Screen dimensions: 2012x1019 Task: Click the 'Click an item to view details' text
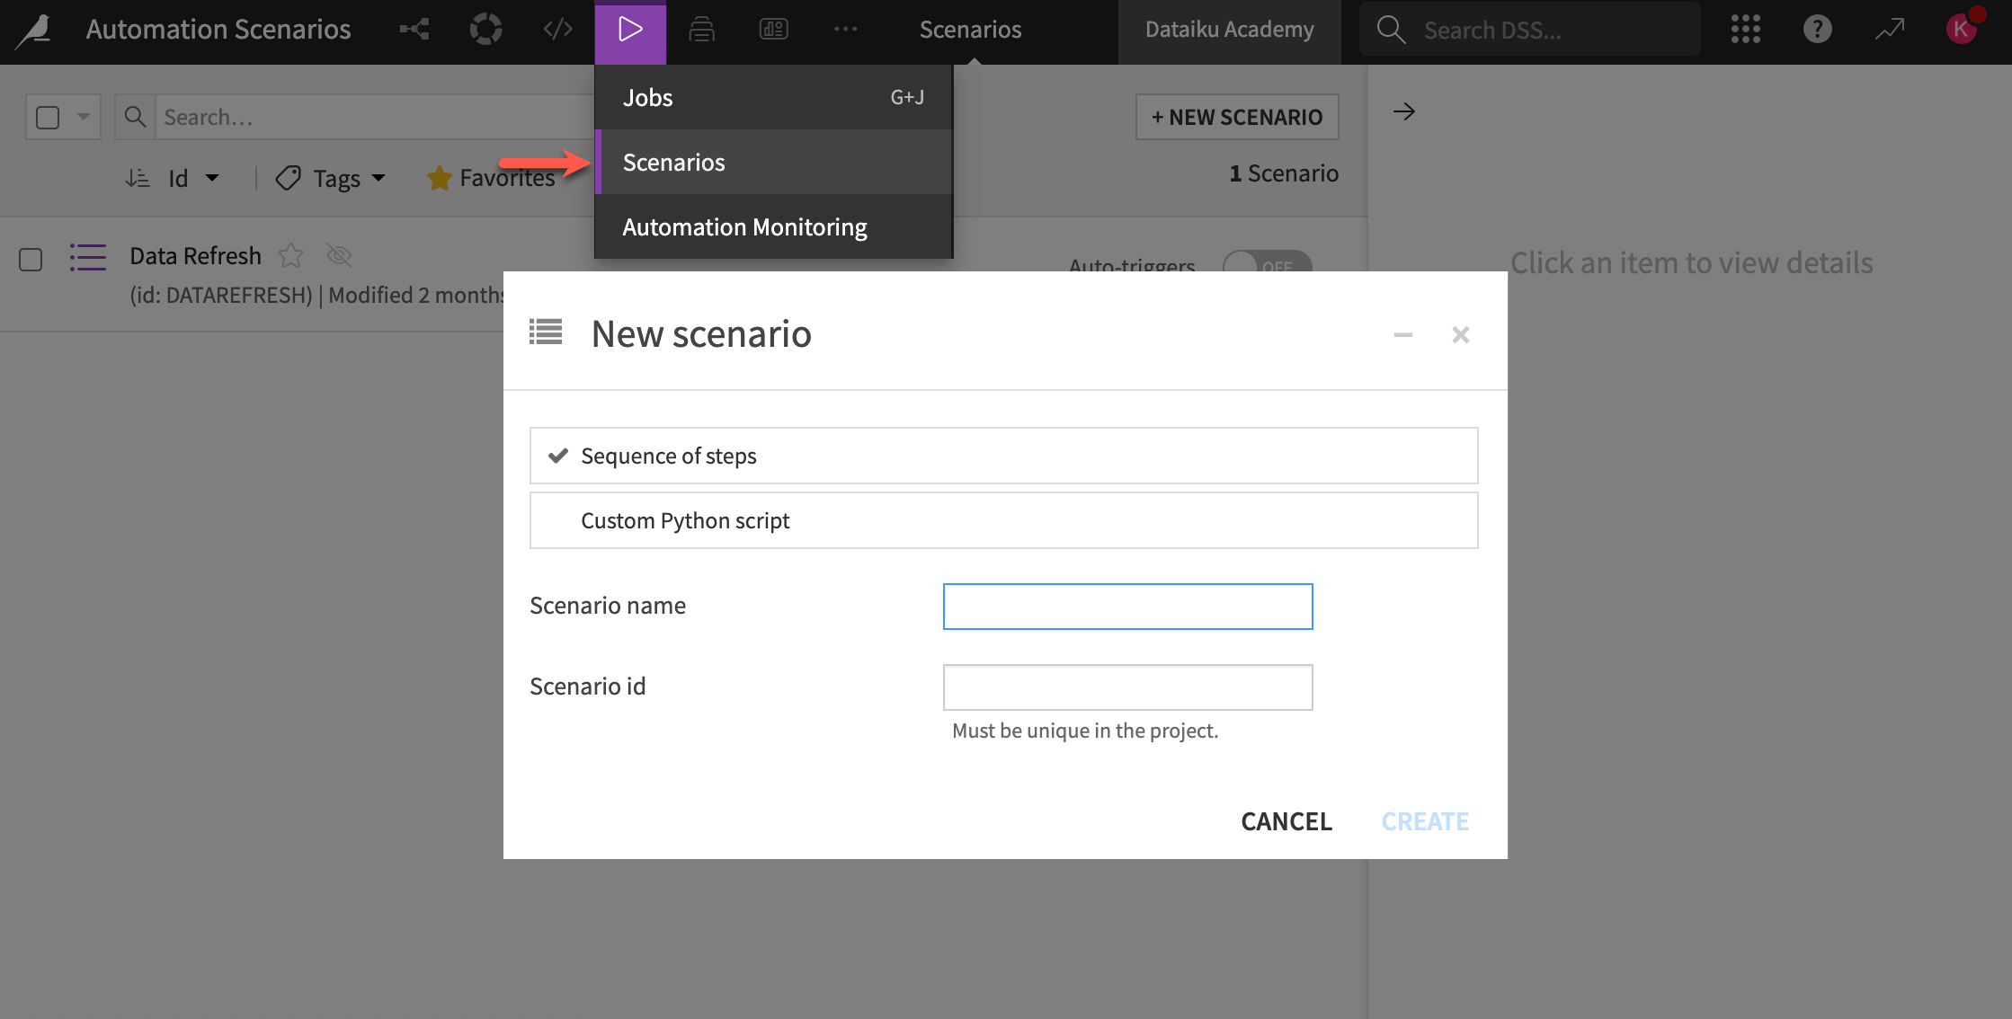coord(1691,262)
